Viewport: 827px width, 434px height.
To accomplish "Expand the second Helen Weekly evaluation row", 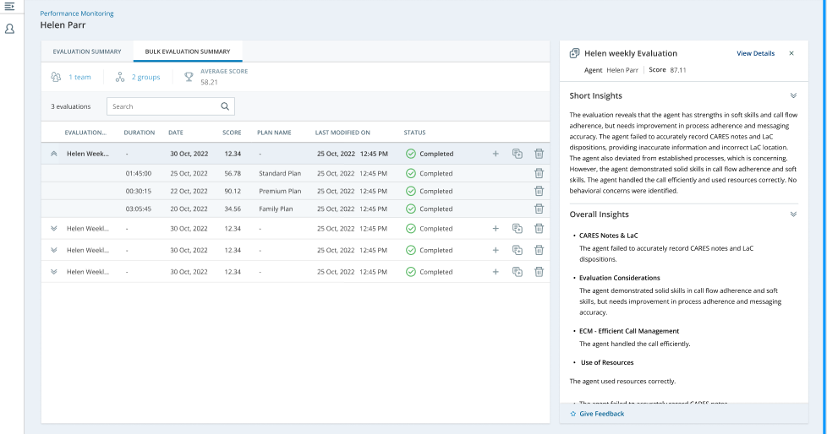I will tap(54, 229).
